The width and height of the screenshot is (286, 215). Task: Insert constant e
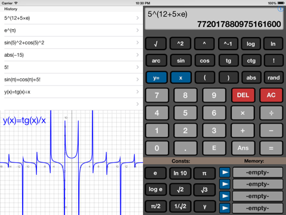pyautogui.click(x=156, y=173)
